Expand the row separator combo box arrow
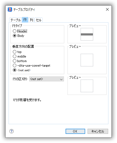The width and height of the screenshot is (117, 143). click(x=61, y=79)
